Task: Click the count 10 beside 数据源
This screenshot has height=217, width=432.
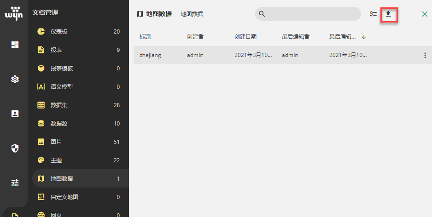Action: 117,124
